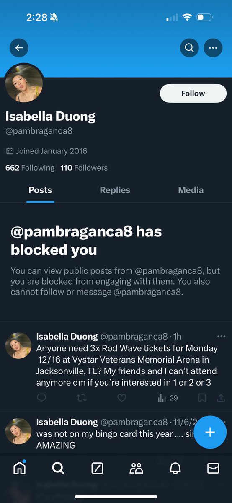Open the three-dot profile options menu
232x503 pixels.
tap(213, 48)
